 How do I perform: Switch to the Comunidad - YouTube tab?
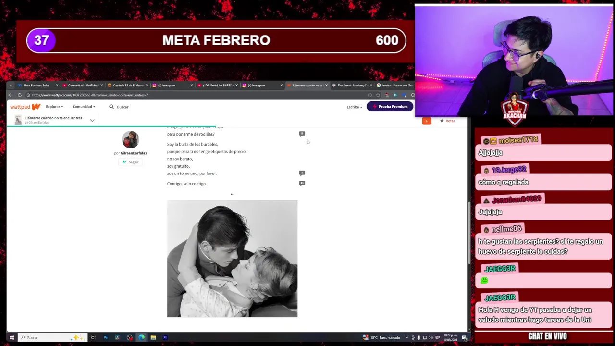tap(83, 85)
